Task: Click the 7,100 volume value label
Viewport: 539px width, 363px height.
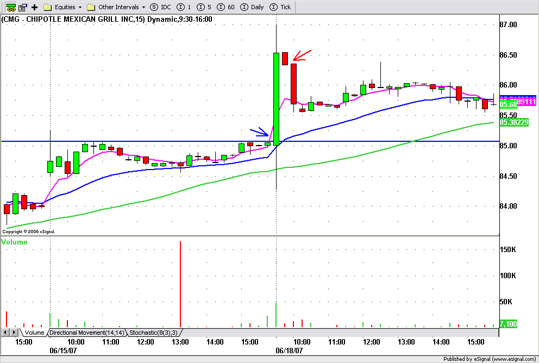Action: (508, 324)
